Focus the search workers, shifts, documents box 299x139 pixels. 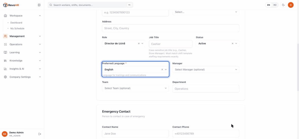coord(90,5)
